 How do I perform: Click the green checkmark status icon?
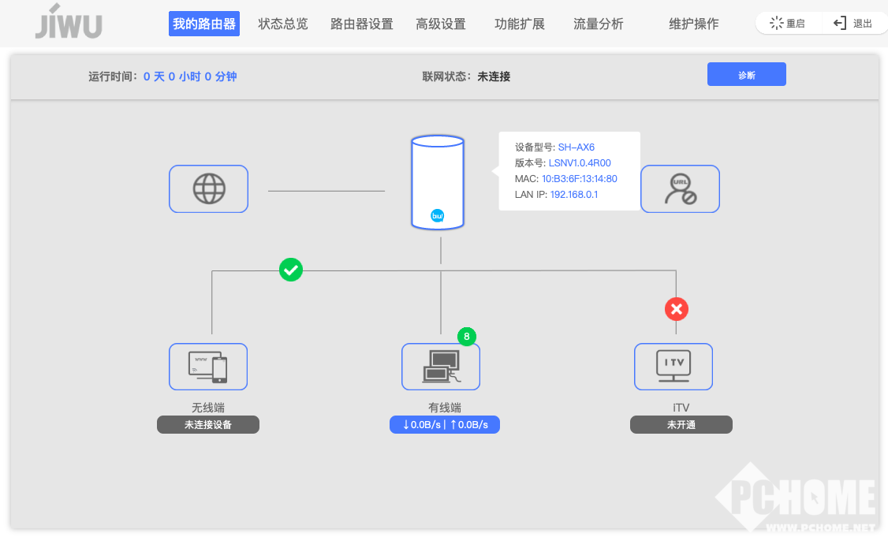(x=291, y=270)
